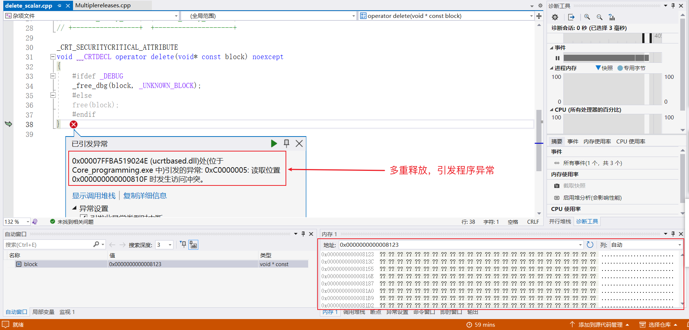Pin the exception popup
Image resolution: width=689 pixels, height=330 pixels.
[x=287, y=143]
